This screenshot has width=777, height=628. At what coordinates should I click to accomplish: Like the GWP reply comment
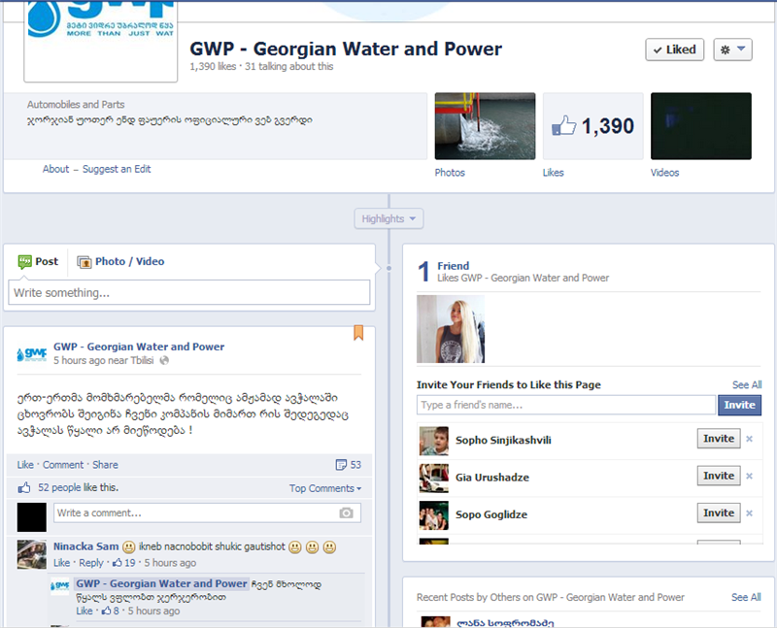pyautogui.click(x=84, y=611)
